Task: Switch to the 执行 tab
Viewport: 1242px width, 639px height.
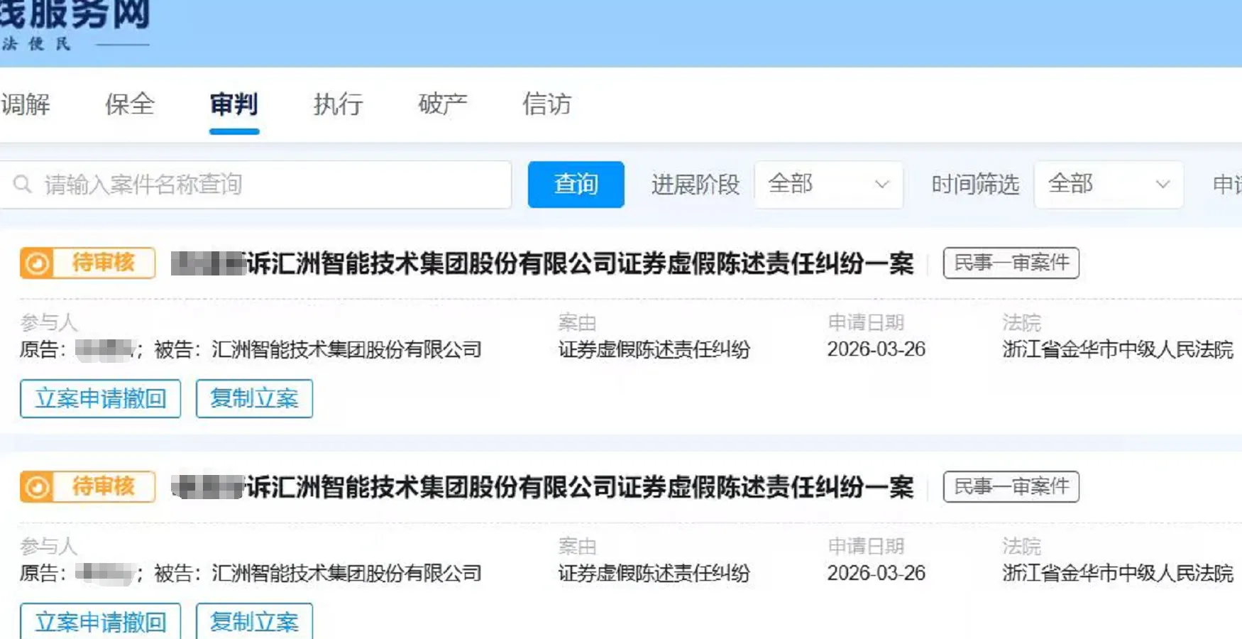Action: [x=337, y=104]
